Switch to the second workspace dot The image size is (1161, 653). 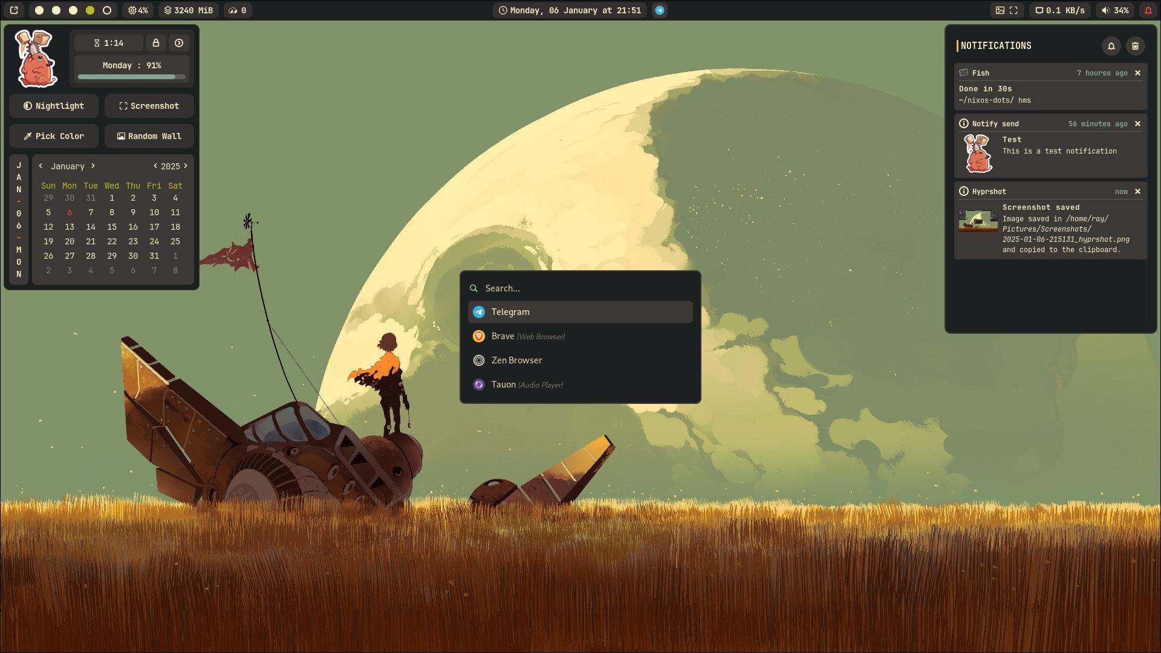click(56, 10)
